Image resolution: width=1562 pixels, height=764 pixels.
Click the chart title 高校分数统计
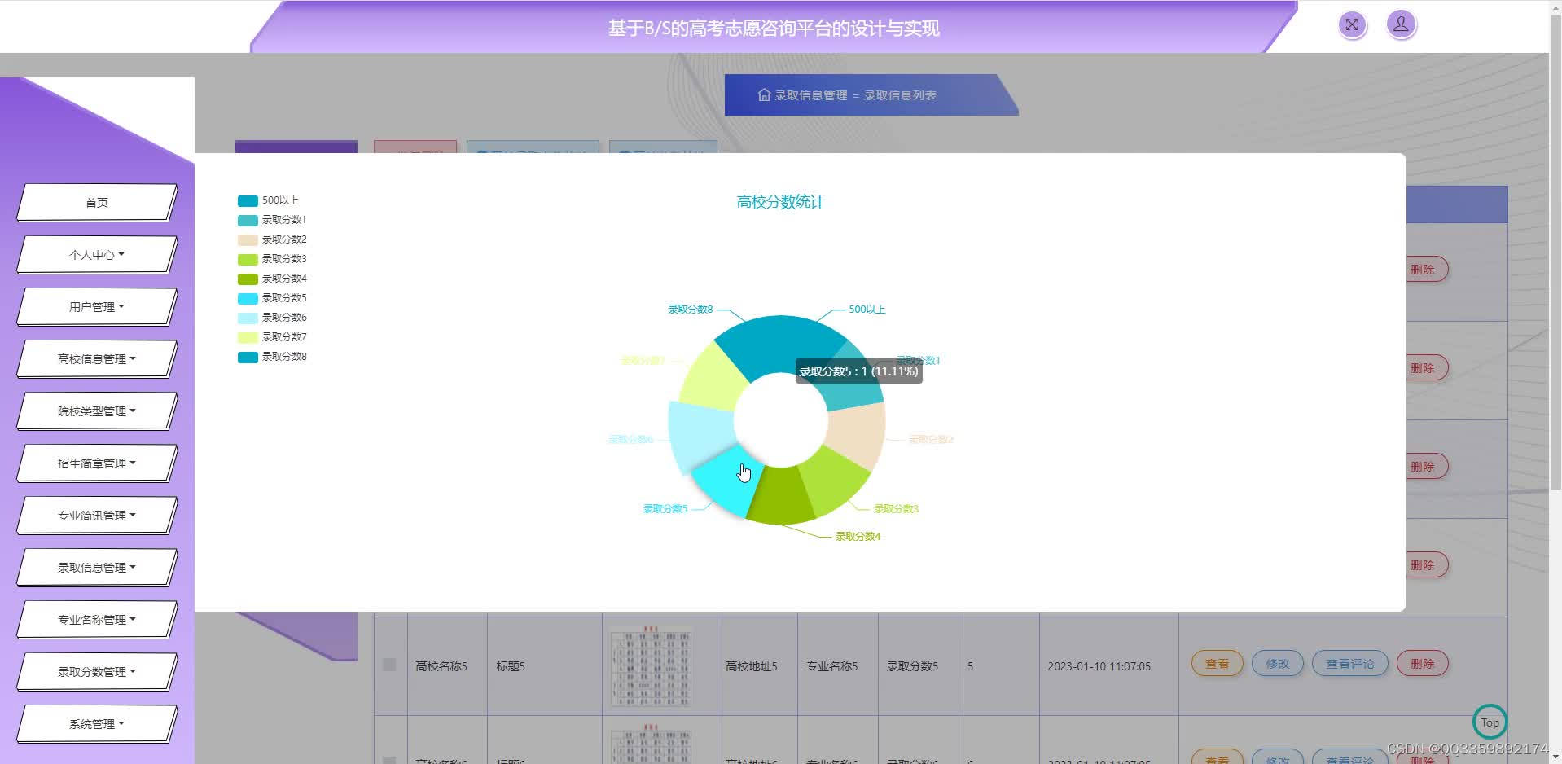pyautogui.click(x=780, y=202)
